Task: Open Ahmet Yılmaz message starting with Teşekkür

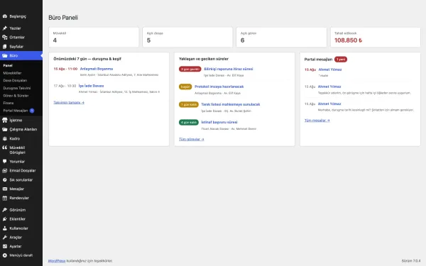Action: (x=329, y=87)
